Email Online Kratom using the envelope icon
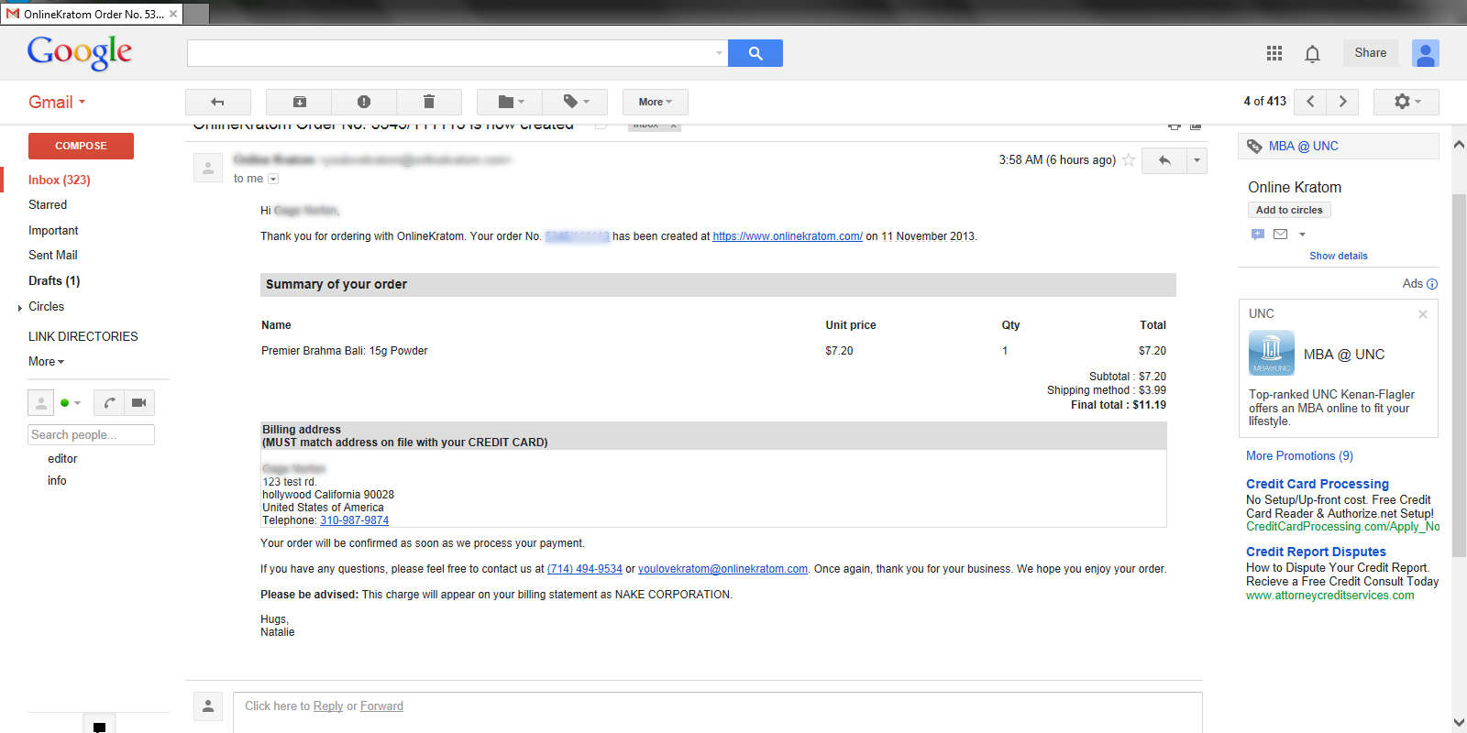The height and width of the screenshot is (733, 1467). coord(1281,235)
